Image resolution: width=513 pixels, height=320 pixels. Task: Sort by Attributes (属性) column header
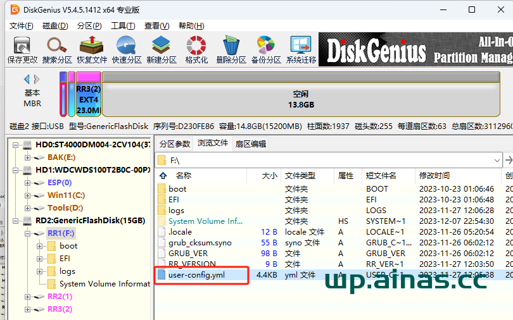pyautogui.click(x=346, y=176)
